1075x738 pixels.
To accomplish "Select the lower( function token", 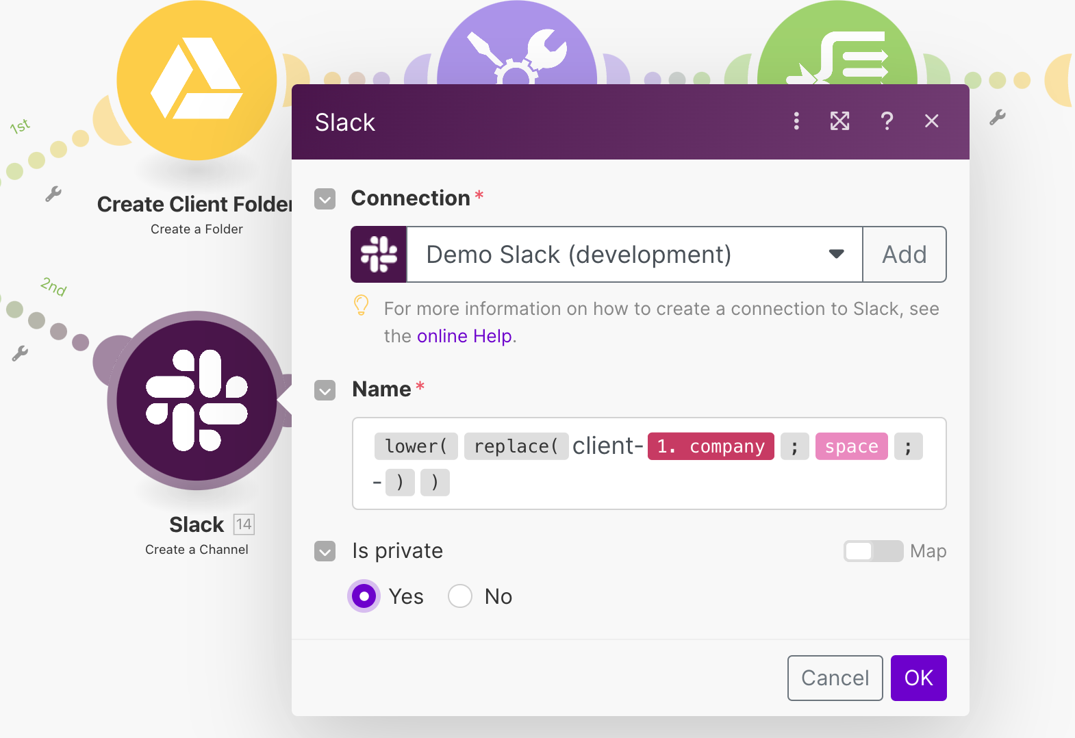I will pyautogui.click(x=416, y=446).
